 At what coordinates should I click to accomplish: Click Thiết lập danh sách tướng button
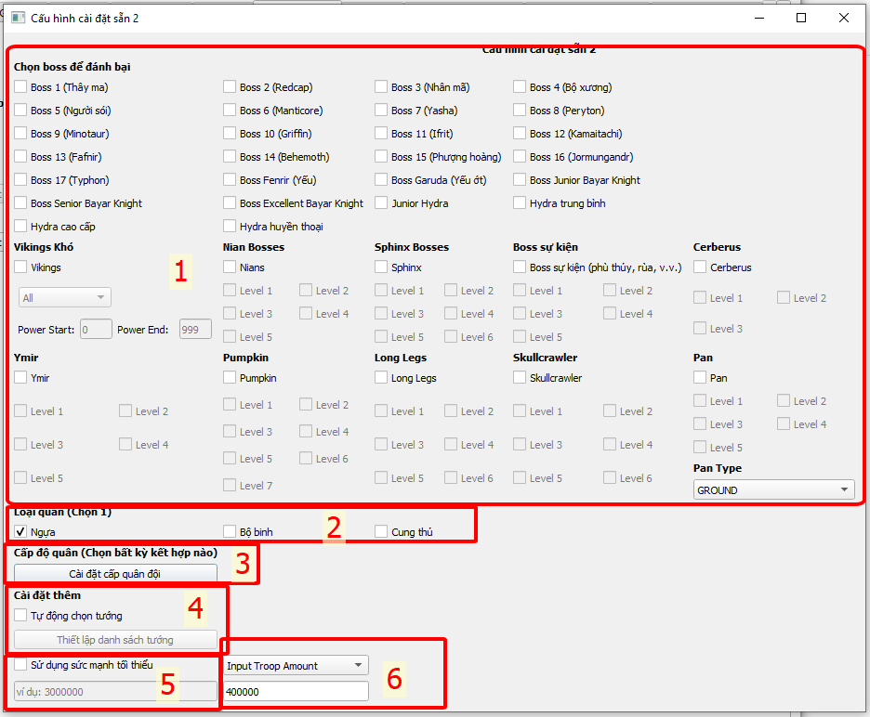point(115,640)
